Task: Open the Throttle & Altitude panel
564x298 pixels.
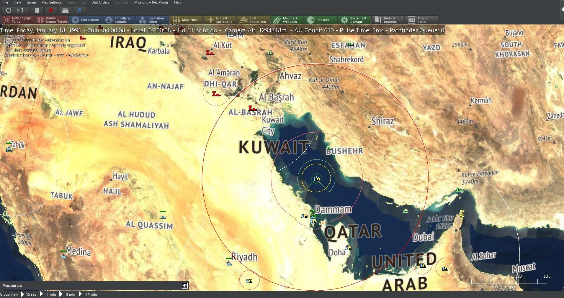Action: (x=119, y=20)
